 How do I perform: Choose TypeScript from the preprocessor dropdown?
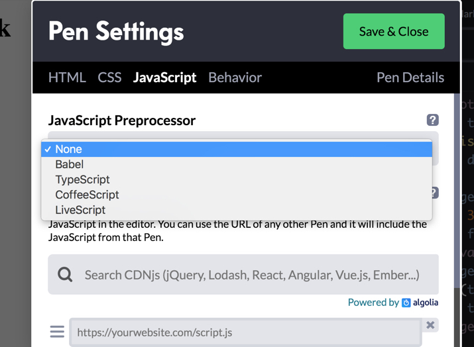(237, 179)
